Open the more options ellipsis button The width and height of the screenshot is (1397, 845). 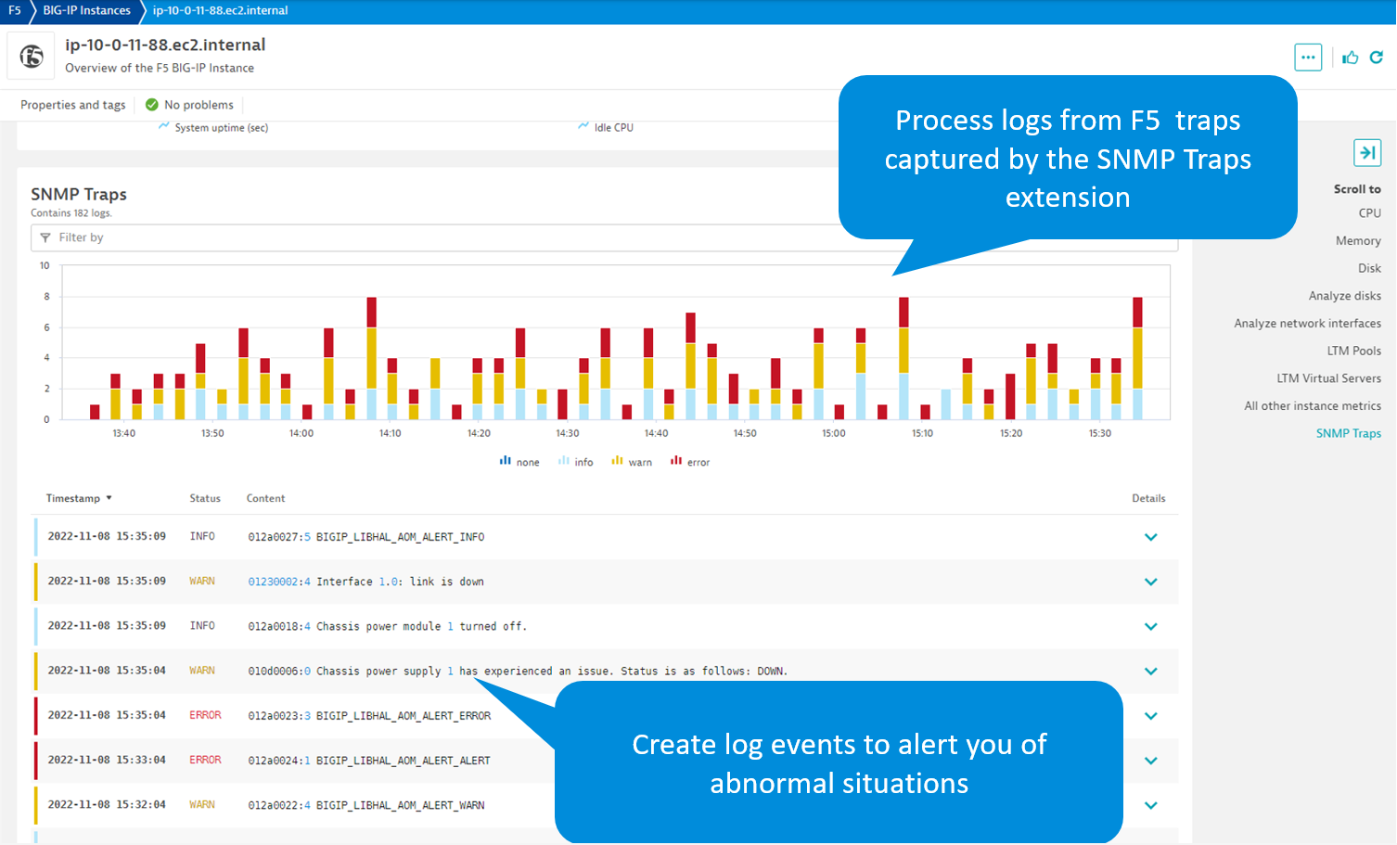[x=1308, y=58]
